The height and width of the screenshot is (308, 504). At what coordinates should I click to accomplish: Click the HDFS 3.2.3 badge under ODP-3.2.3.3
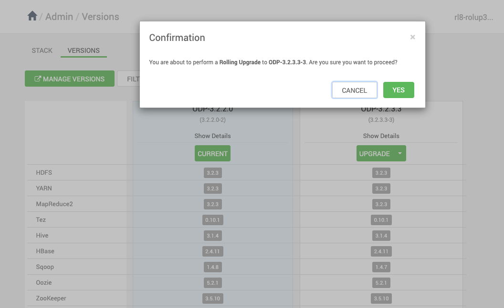(381, 173)
